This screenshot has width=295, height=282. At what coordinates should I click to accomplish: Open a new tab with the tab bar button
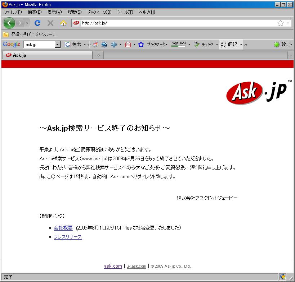point(98,55)
